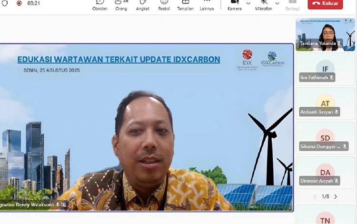357x224 pixels.
Task: Click the shield security icon
Action: (x=5, y=3)
